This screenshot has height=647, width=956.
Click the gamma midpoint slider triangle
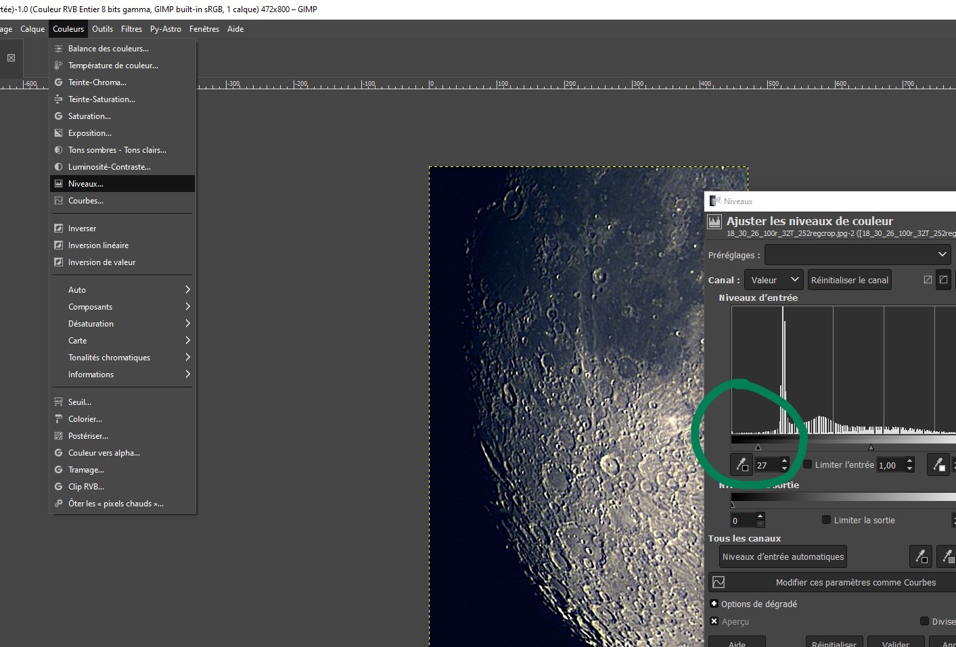tap(871, 447)
